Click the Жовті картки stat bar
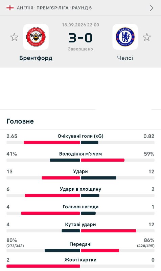This screenshot has height=271, width=161. click(80, 266)
